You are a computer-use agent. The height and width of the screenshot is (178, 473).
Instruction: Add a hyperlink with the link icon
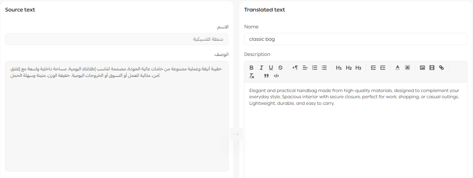441,68
